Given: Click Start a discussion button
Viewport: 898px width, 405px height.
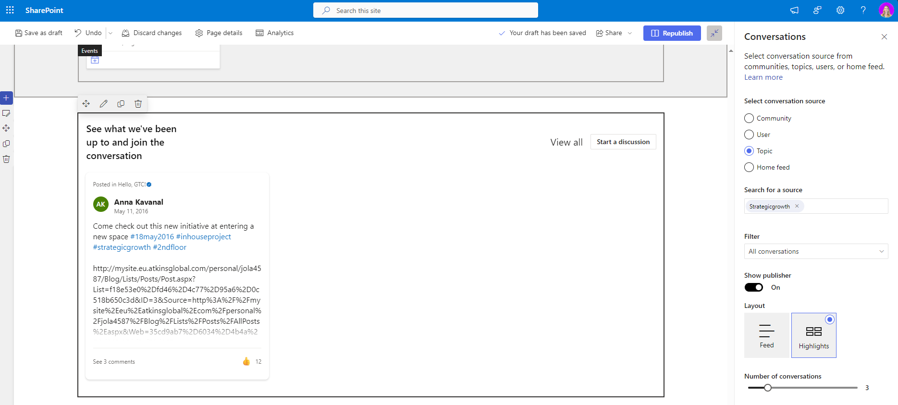Looking at the screenshot, I should (623, 142).
